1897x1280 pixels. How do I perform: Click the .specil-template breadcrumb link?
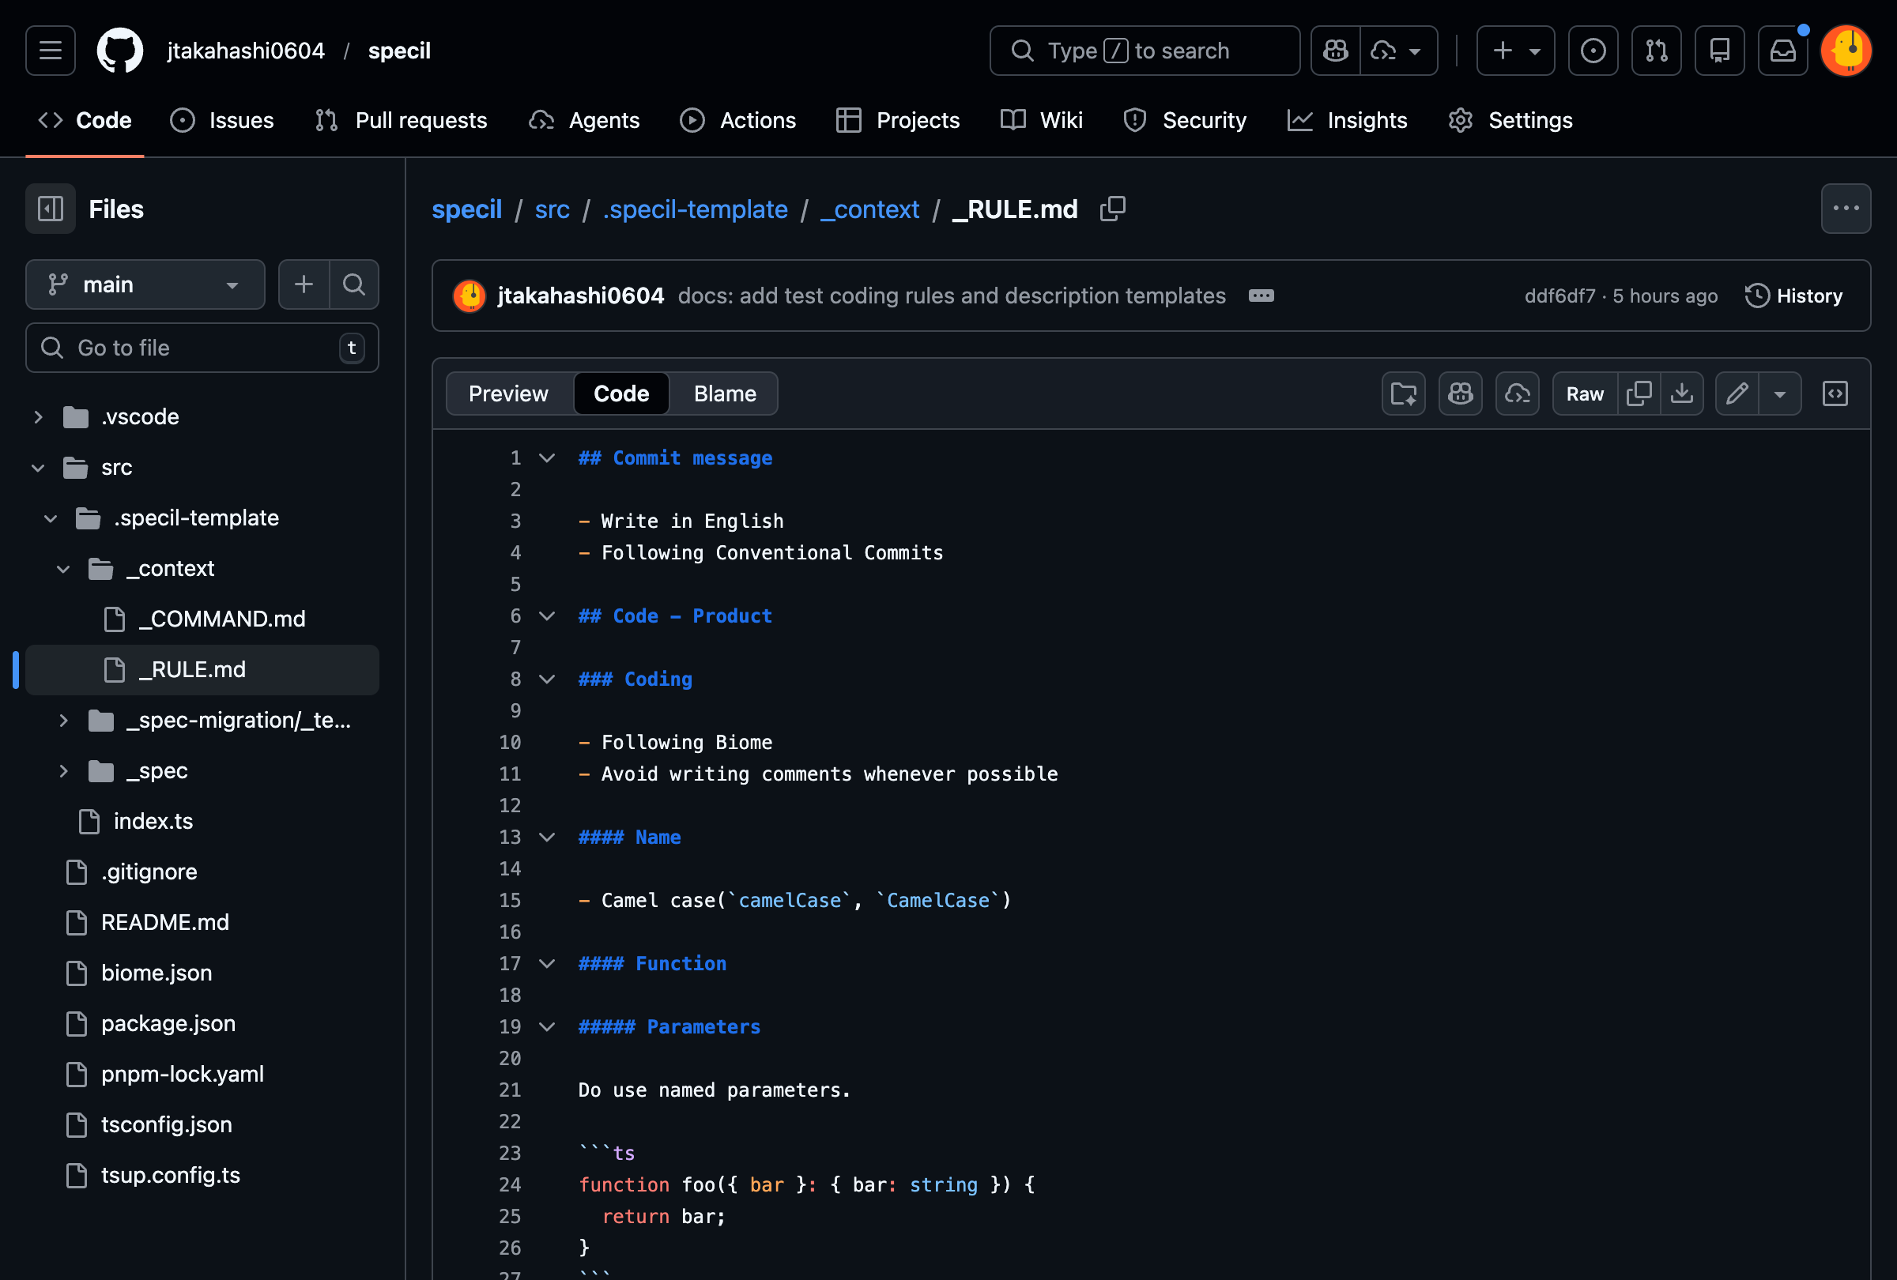(695, 209)
